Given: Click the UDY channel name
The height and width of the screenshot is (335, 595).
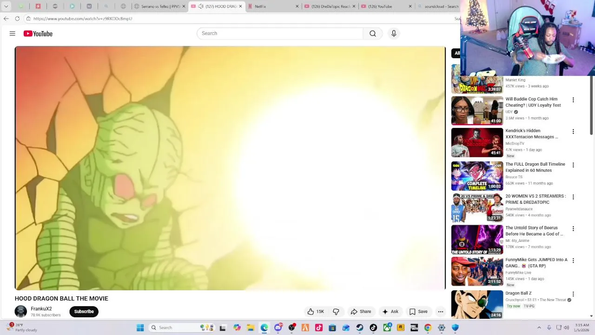Looking at the screenshot, I should coord(509,112).
